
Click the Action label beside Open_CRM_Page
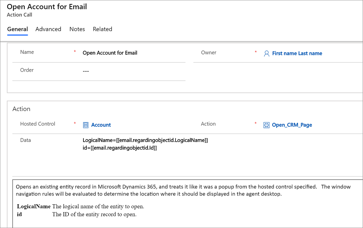click(x=208, y=124)
